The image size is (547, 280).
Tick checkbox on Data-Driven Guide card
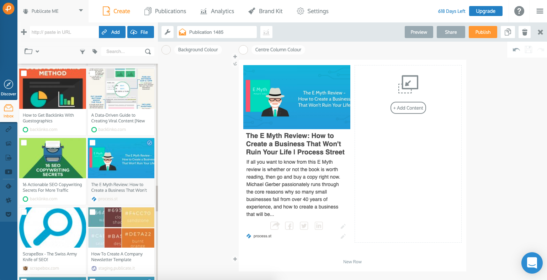92,73
